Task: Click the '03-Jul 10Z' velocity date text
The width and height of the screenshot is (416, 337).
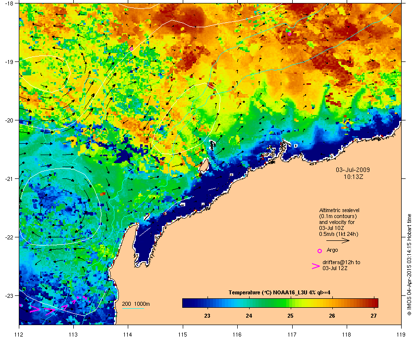Action: coord(331,228)
